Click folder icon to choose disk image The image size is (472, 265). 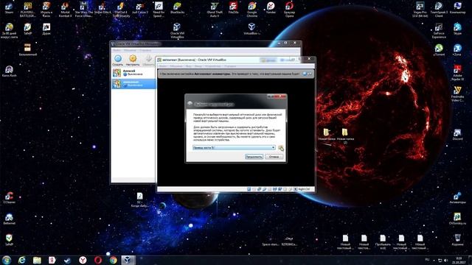click(x=281, y=148)
